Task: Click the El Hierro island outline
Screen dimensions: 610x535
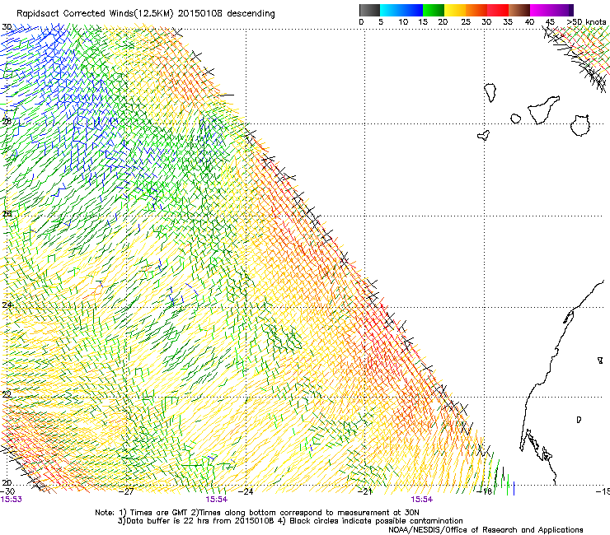Action: 483,135
